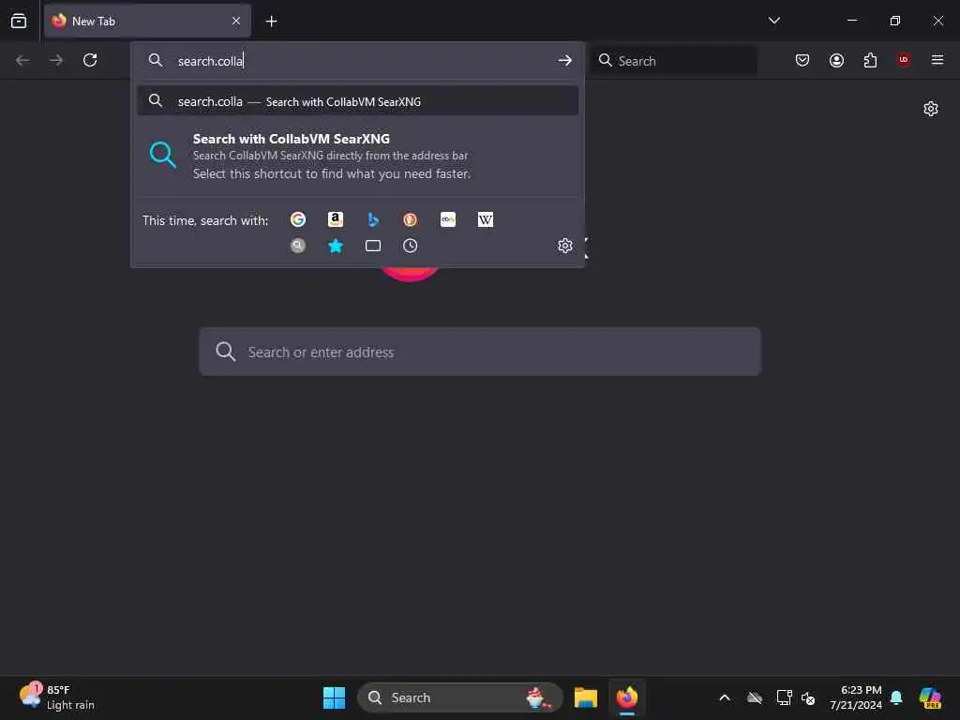Open Extensions puzzle icon
The width and height of the screenshot is (960, 720).
point(870,60)
